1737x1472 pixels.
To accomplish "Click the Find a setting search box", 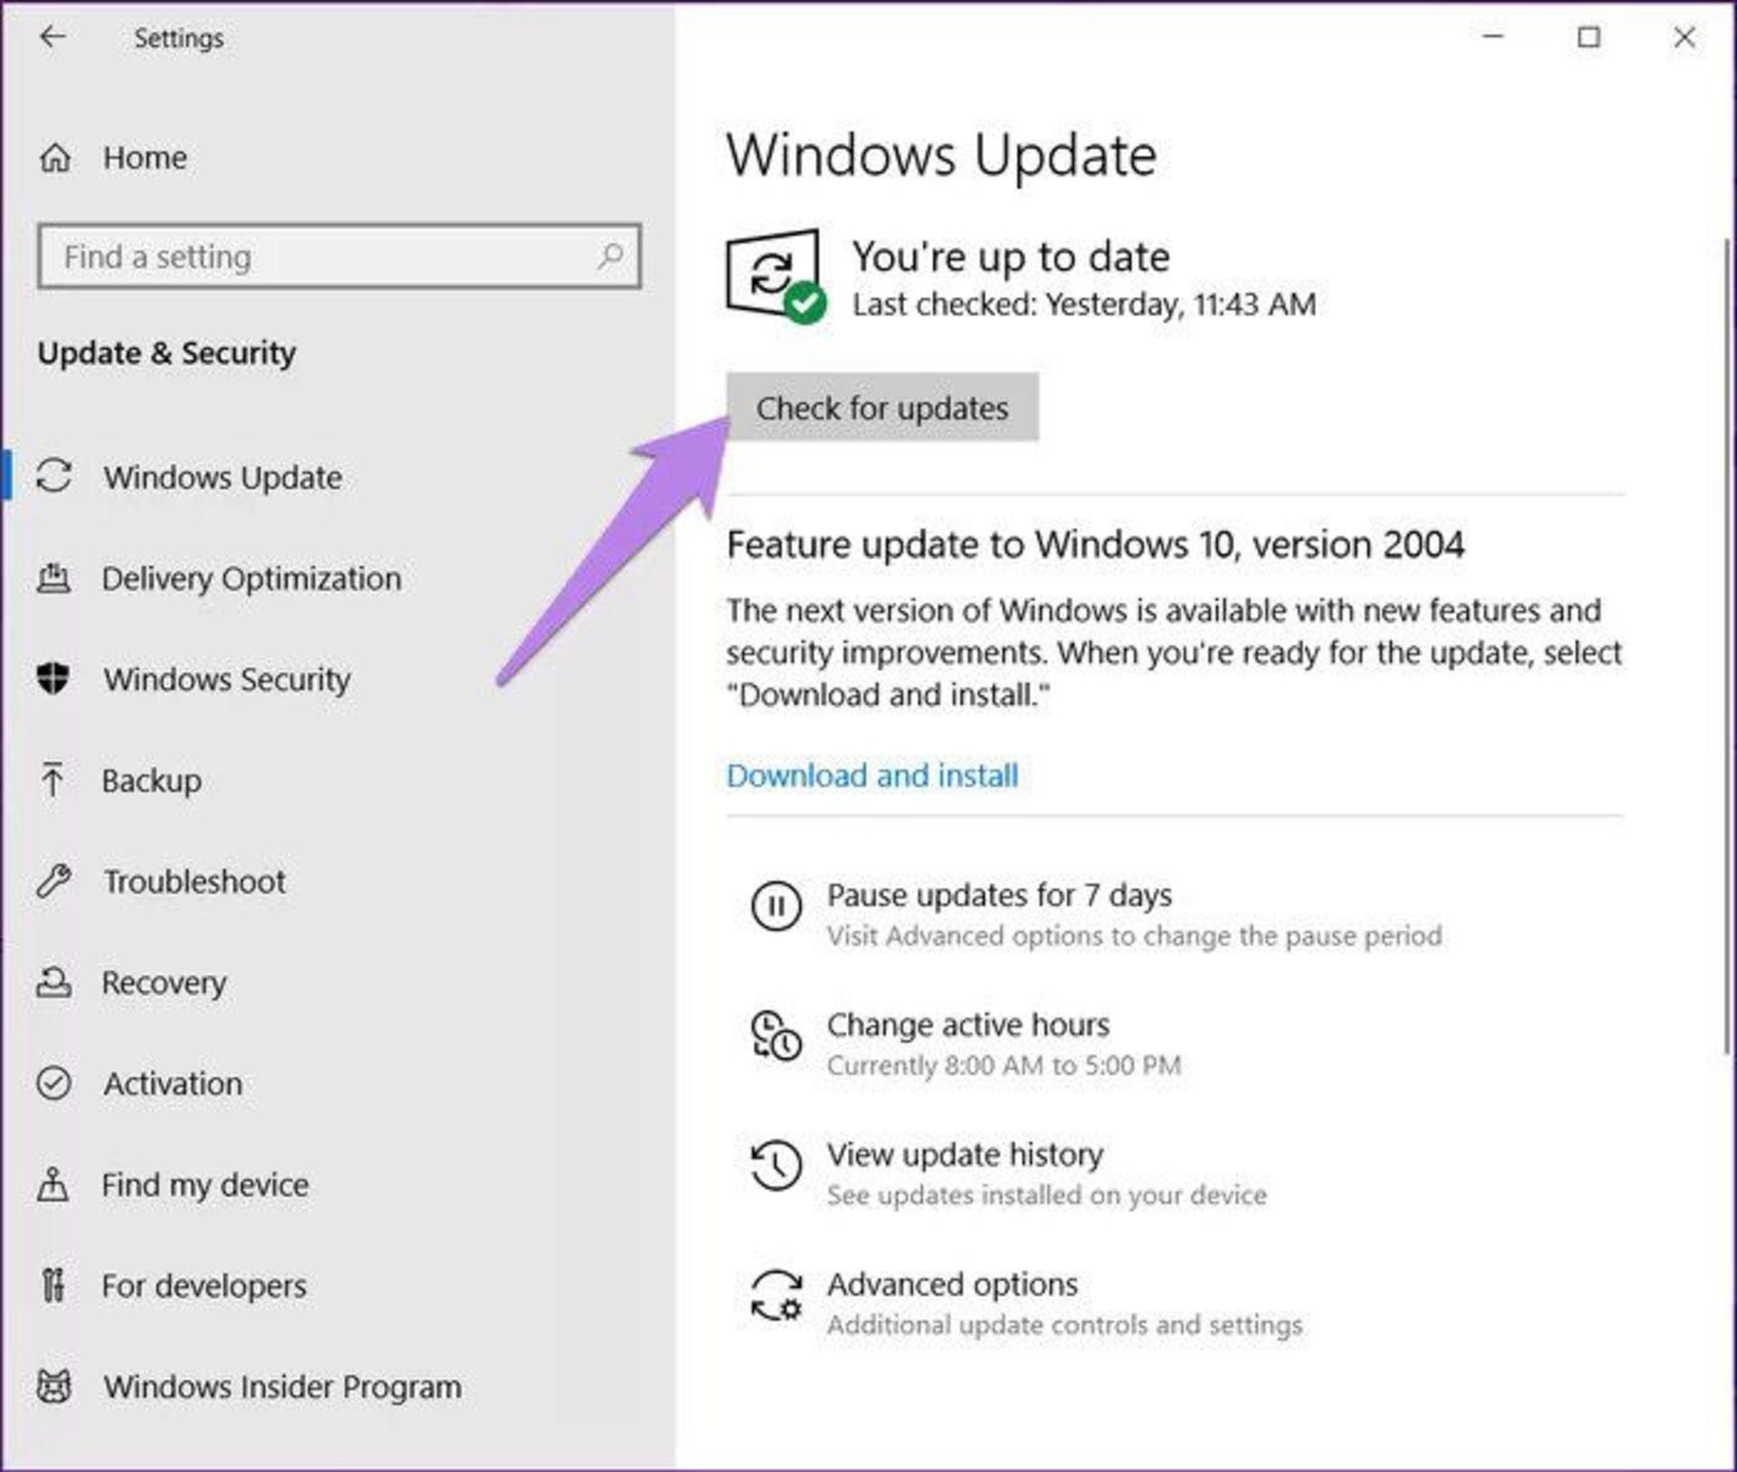I will tap(317, 257).
